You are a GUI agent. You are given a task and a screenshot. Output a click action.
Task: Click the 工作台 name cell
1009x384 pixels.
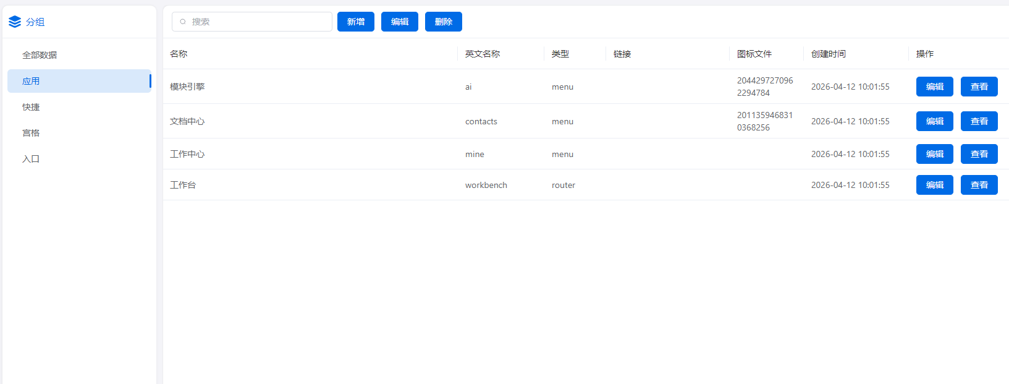[x=183, y=185]
